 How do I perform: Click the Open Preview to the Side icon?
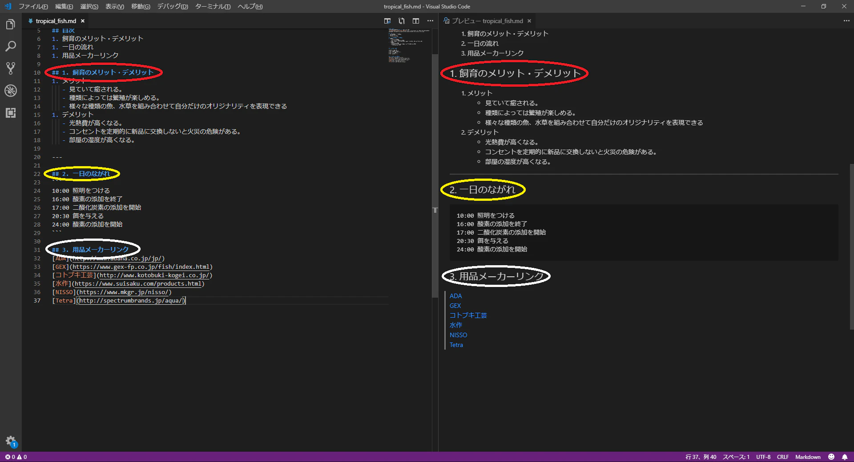point(387,21)
